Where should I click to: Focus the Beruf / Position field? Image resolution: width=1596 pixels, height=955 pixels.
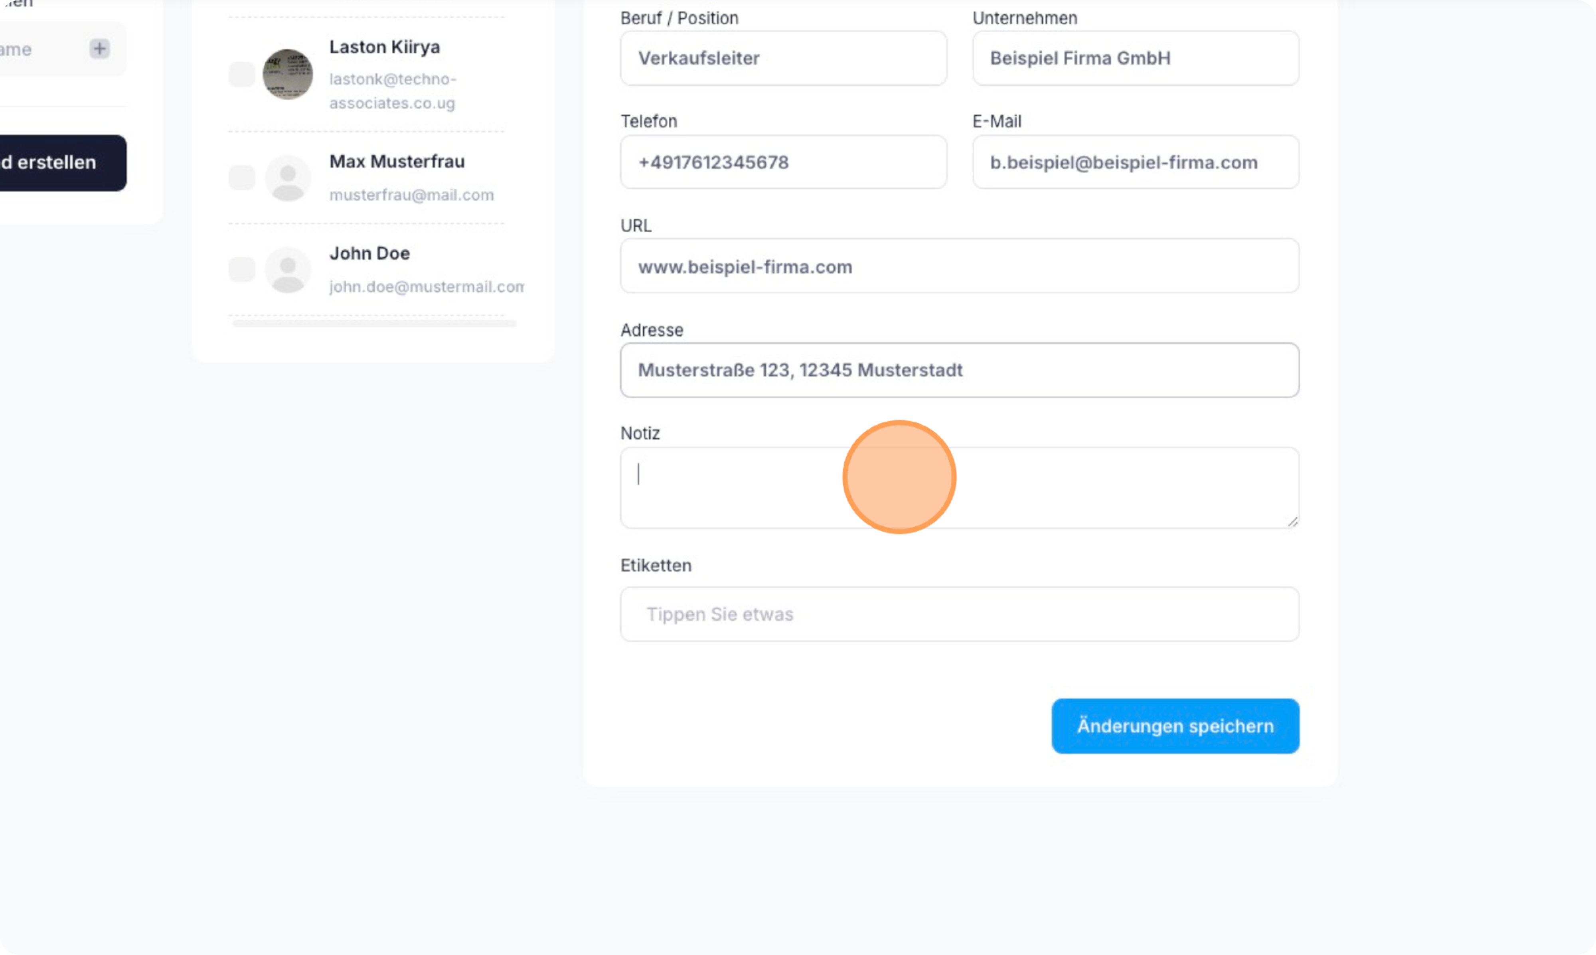[782, 59]
